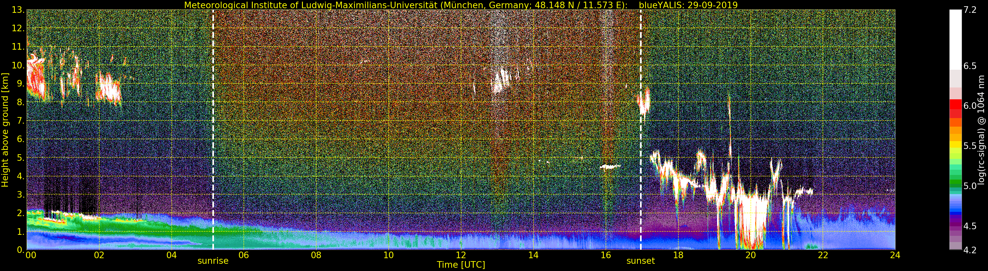Viewport: 988px width, 271px height.
Task: Click the 'Time [UTC]' axis label
Action: (461, 265)
